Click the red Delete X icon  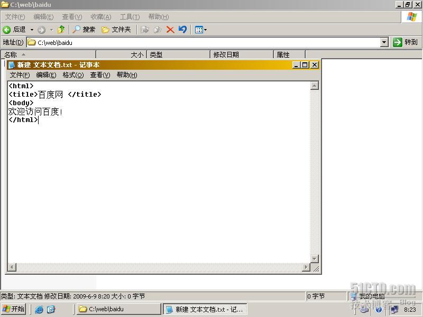point(170,30)
